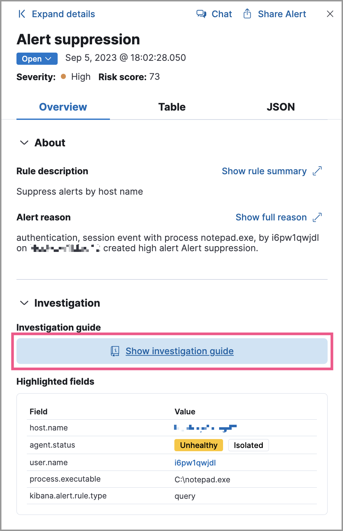Screen dimensions: 343x531
Task: Click the Isolated agent status badge
Action: click(248, 445)
